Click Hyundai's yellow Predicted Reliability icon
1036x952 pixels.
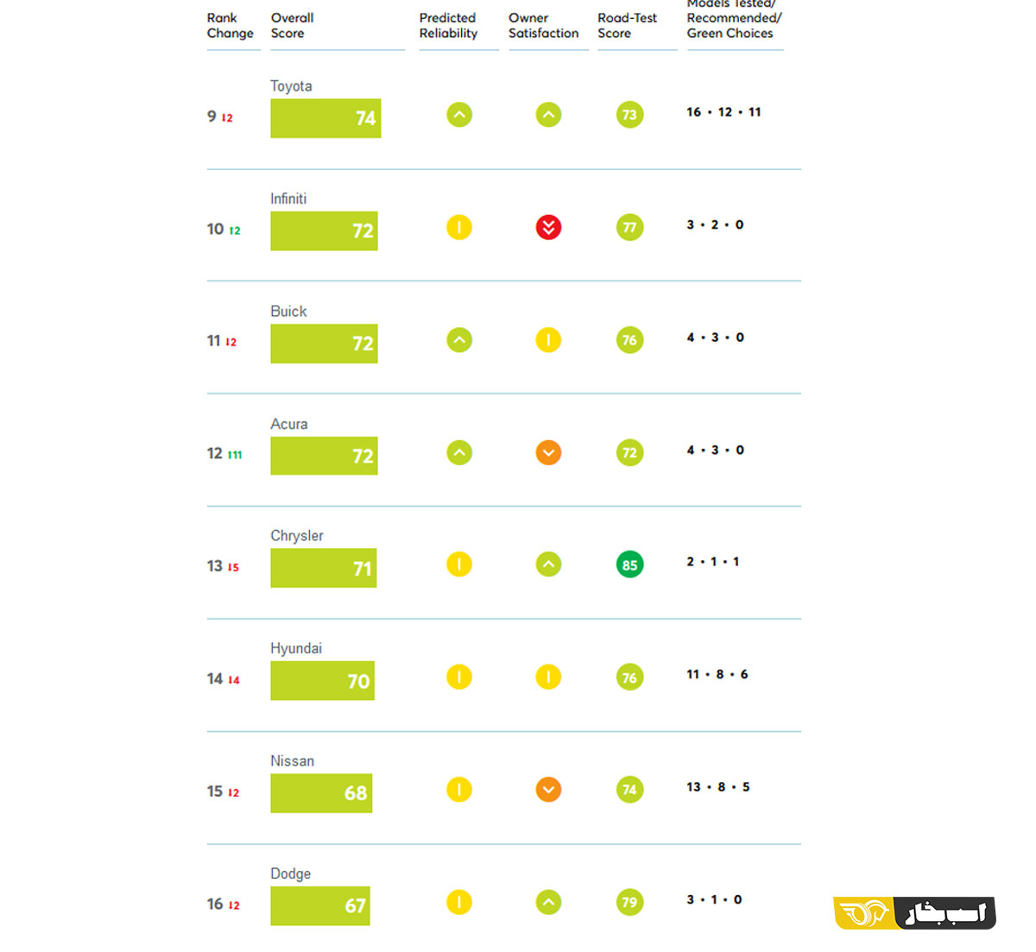[x=459, y=678]
